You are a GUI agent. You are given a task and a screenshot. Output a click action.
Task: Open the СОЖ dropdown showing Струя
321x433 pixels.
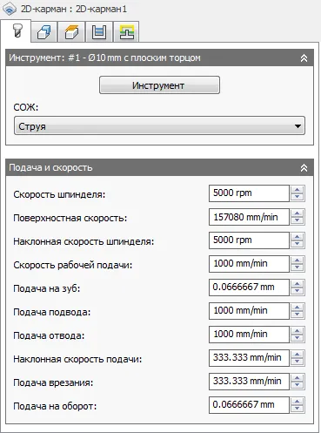159,125
